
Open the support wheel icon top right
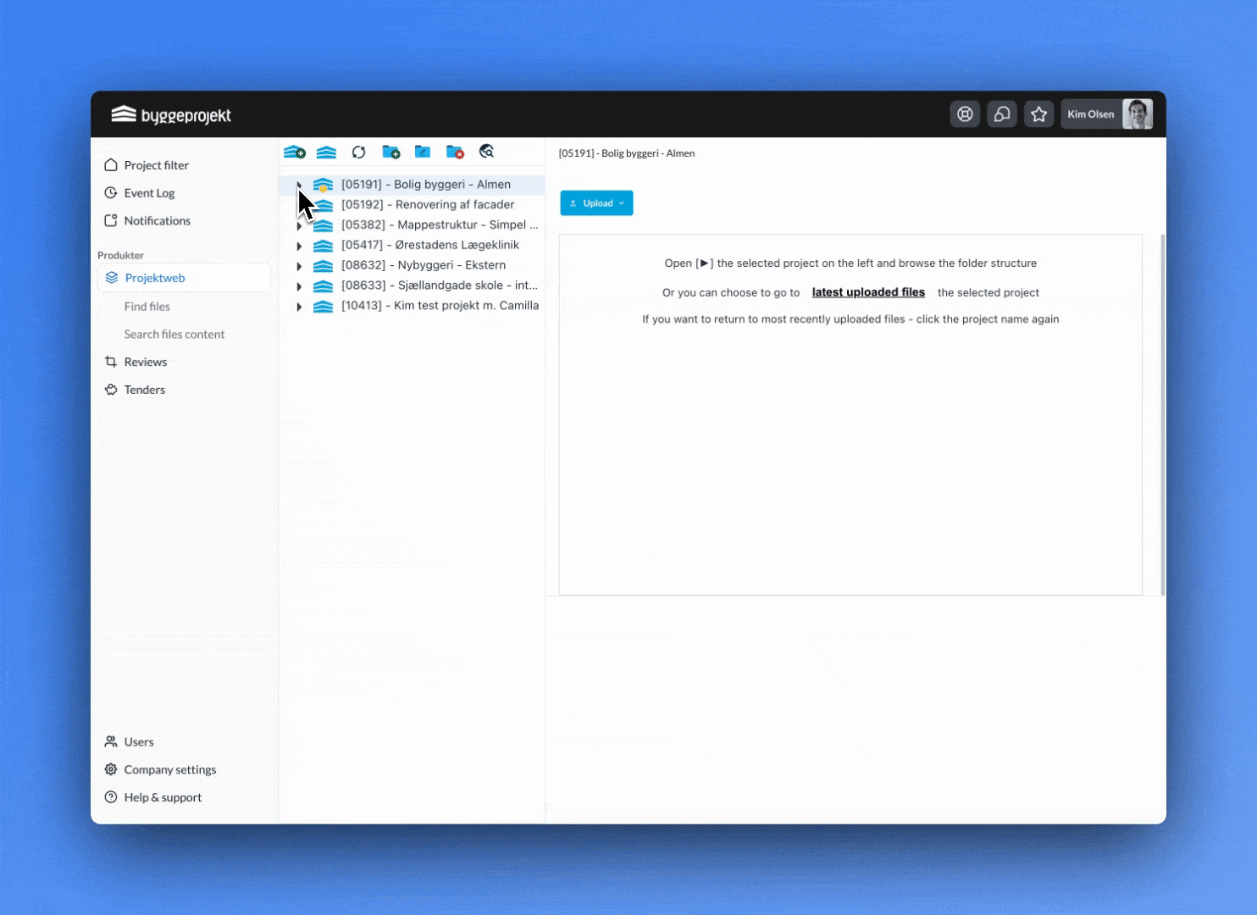point(965,114)
